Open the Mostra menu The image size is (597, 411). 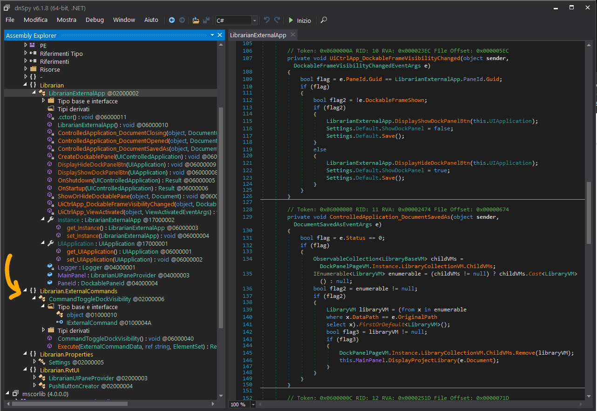[67, 20]
